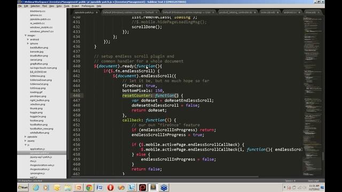Open backButton.png in the sidebar
342x192 pixels.
click(39, 47)
